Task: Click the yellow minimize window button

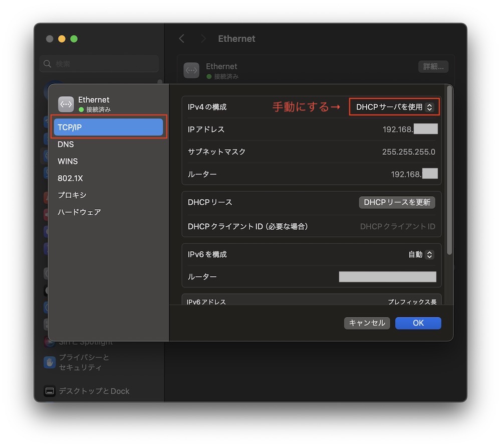Action: tap(62, 39)
